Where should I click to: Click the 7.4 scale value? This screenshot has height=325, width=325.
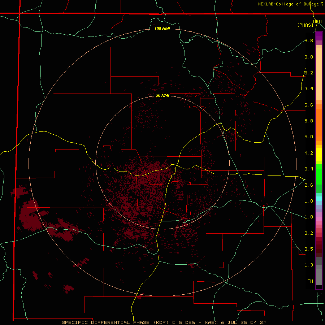pyautogui.click(x=309, y=89)
